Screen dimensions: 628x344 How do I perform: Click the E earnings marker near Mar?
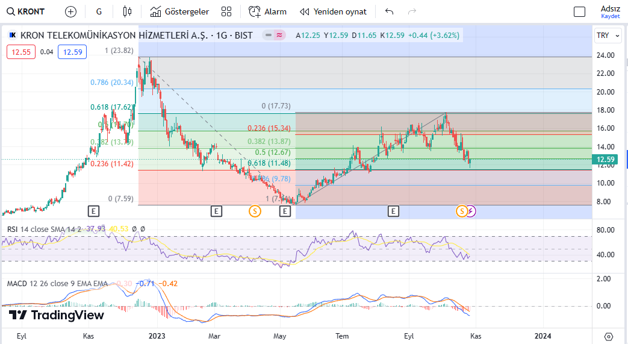point(216,211)
